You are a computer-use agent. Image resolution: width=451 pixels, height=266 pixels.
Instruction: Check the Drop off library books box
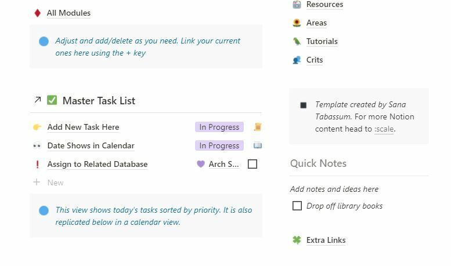pos(297,206)
